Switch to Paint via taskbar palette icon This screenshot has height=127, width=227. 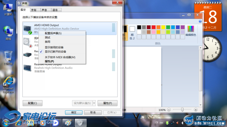click(68, 123)
